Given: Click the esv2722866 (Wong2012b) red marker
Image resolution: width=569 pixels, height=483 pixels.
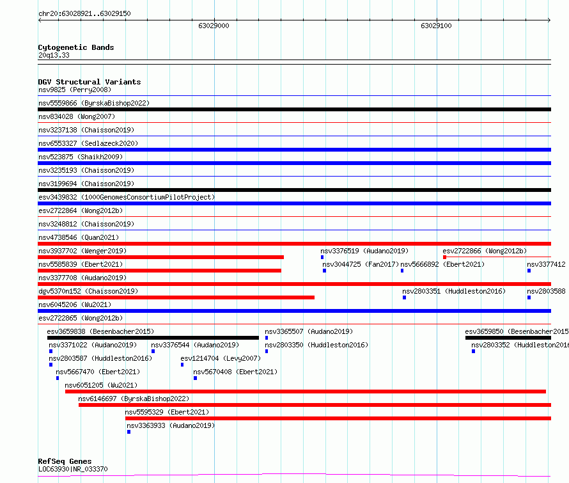Looking at the screenshot, I should (444, 257).
